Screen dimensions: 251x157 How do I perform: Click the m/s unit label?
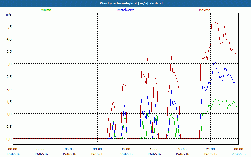click(9, 14)
